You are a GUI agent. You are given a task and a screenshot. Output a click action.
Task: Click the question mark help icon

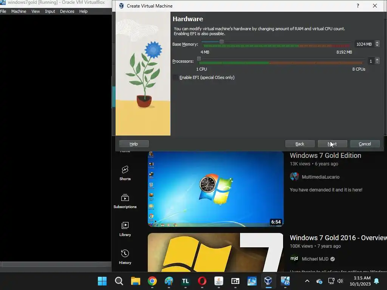point(358,6)
